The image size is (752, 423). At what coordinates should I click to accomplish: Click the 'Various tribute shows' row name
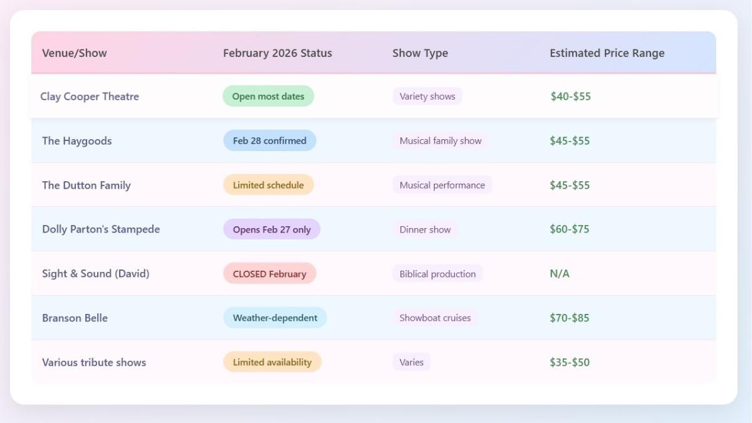click(94, 362)
